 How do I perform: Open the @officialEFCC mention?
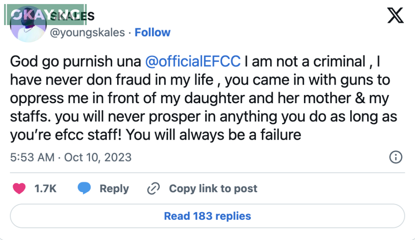(x=193, y=62)
